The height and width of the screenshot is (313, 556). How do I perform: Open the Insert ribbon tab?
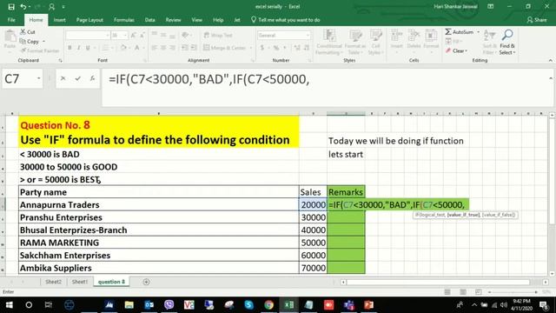click(60, 20)
